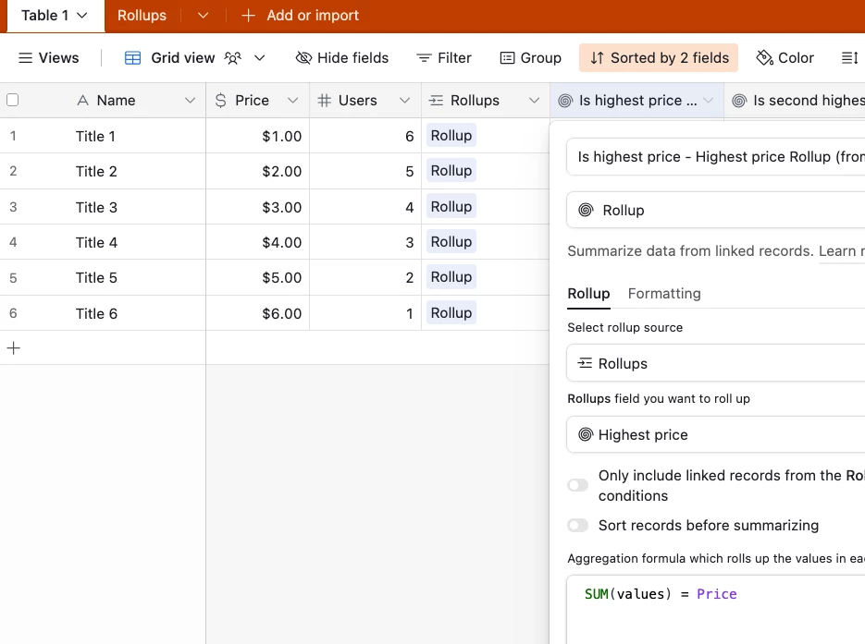The height and width of the screenshot is (644, 865).
Task: Switch to the Rollups table tab
Action: coord(142,16)
